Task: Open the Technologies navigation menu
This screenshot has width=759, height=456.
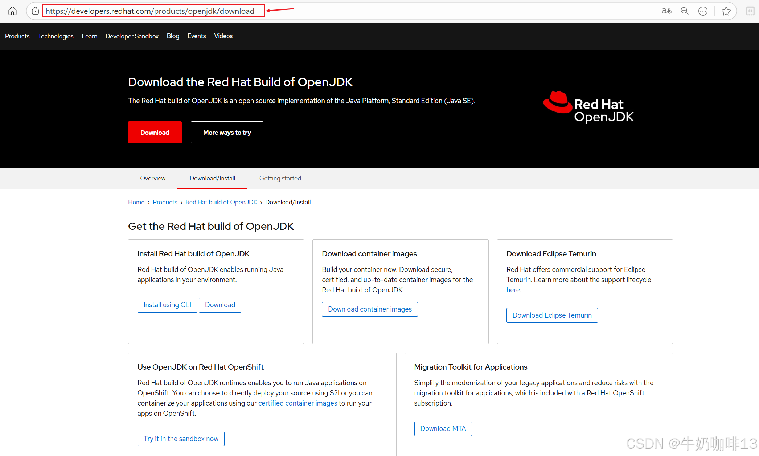Action: pyautogui.click(x=56, y=36)
